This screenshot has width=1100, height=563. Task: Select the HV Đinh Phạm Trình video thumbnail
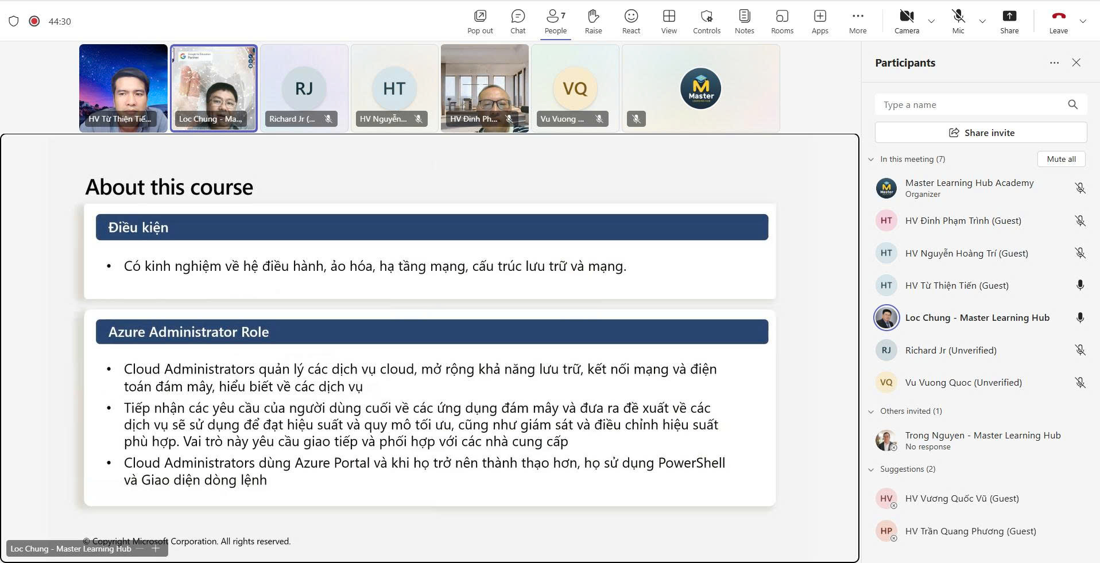coord(484,88)
